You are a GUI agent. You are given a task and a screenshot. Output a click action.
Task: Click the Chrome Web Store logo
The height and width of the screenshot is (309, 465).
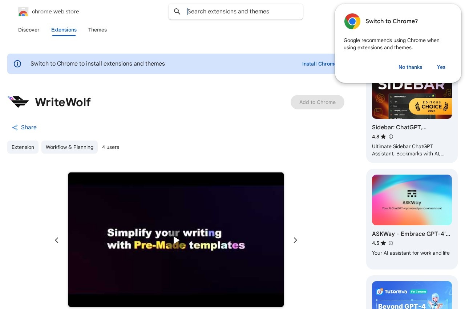click(23, 12)
